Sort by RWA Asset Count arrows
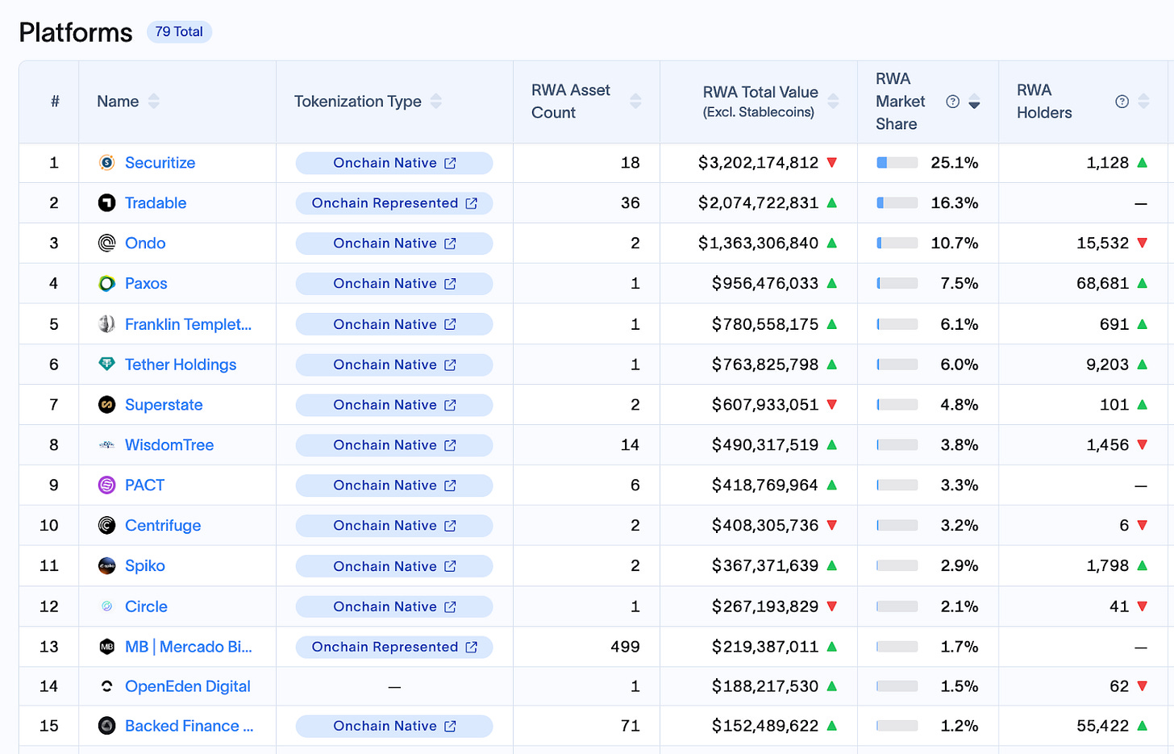Viewport: 1174px width, 754px height. coord(635,102)
